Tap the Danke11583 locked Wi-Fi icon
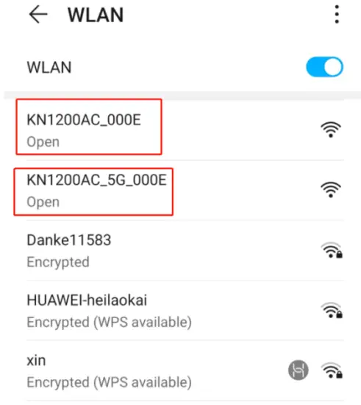The width and height of the screenshot is (361, 405). pos(332,250)
